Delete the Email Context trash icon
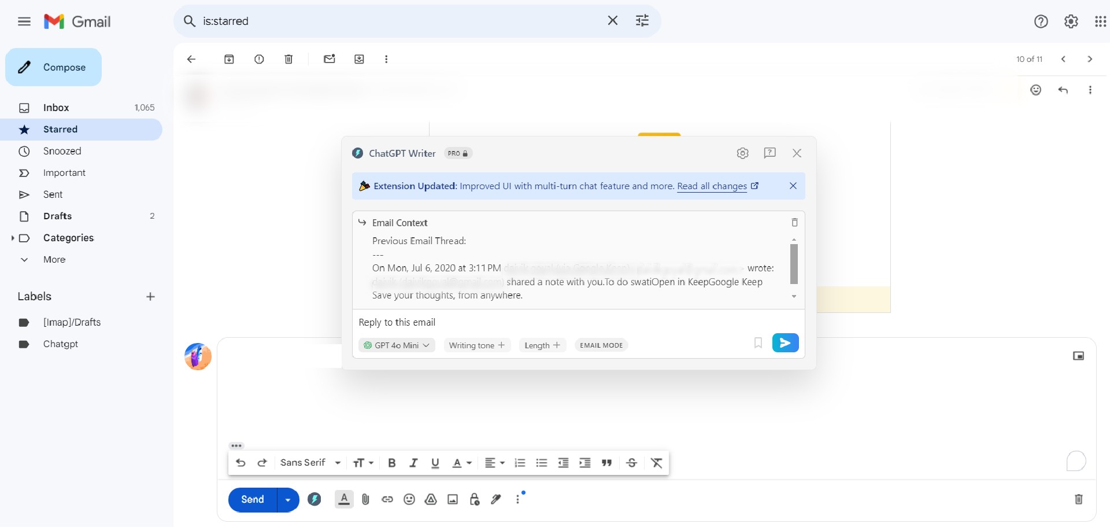The height and width of the screenshot is (527, 1110). [794, 223]
